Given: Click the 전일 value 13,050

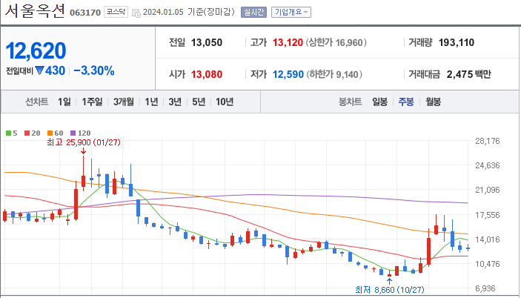Looking at the screenshot, I should 206,42.
